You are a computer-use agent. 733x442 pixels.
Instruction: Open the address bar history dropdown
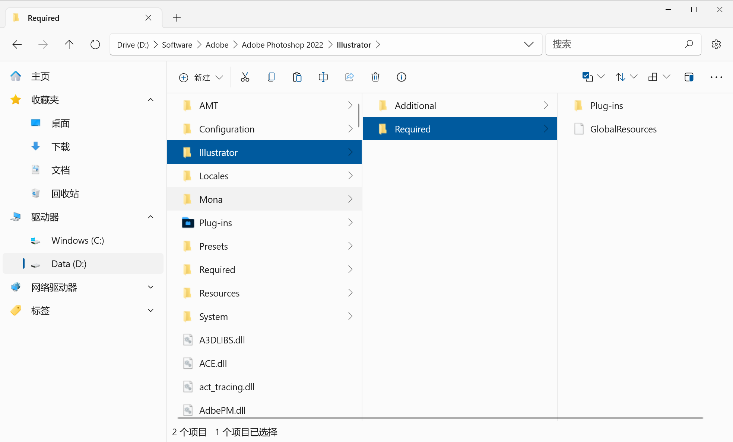click(529, 44)
